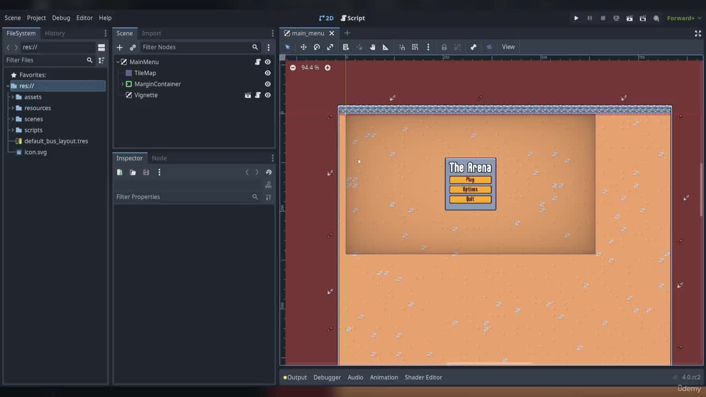This screenshot has height=397, width=706.
Task: Open snapping options menu
Action: pos(428,47)
